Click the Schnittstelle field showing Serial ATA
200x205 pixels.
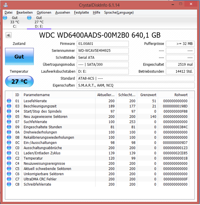(103, 58)
